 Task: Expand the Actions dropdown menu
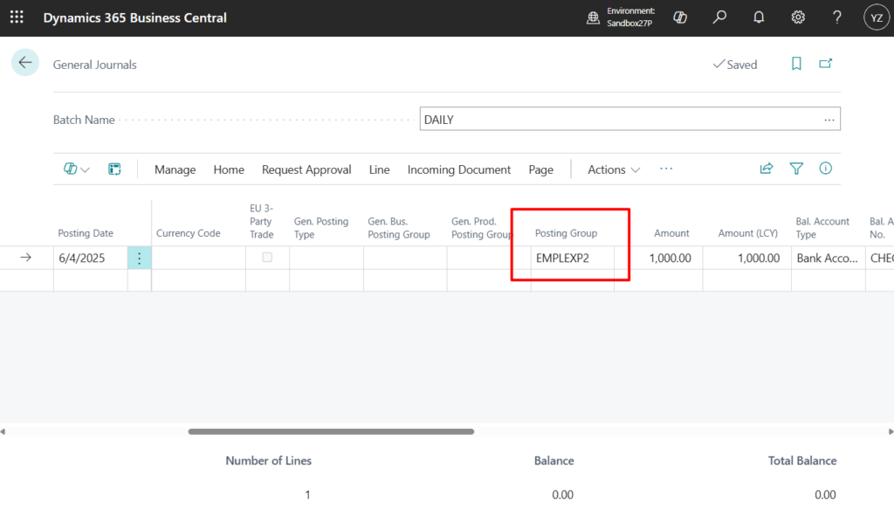[x=614, y=169]
